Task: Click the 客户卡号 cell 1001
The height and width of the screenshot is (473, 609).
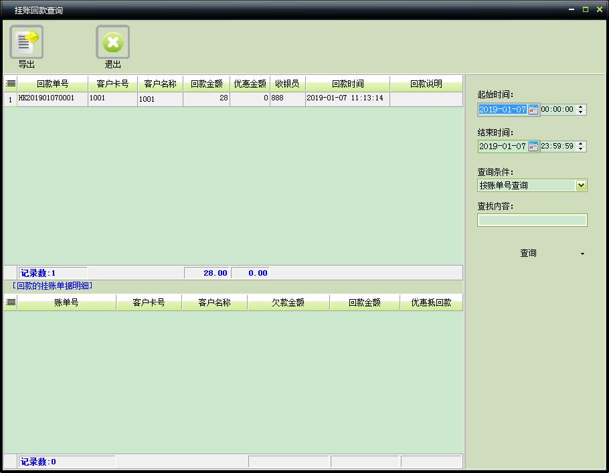Action: pos(112,98)
